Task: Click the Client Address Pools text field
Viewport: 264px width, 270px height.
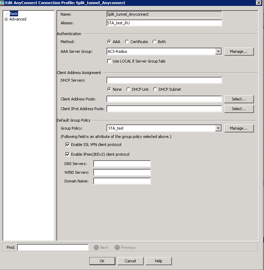Action: (x=164, y=99)
